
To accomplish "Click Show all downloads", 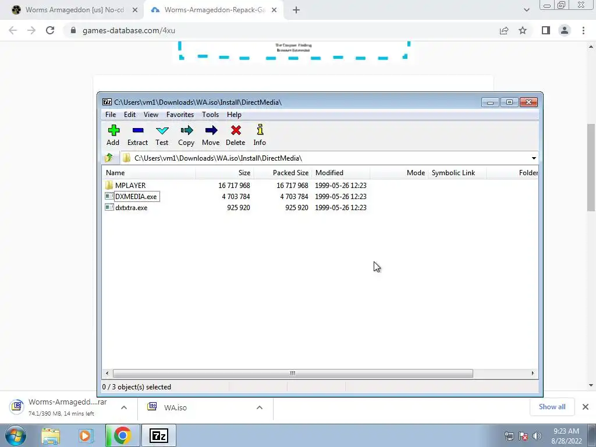I will point(552,407).
